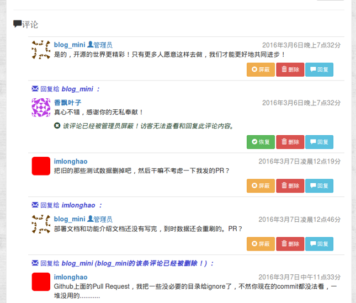Reply to the 香飘叶子 comment
Screen dimensions: 356x303
pyautogui.click(x=319, y=142)
